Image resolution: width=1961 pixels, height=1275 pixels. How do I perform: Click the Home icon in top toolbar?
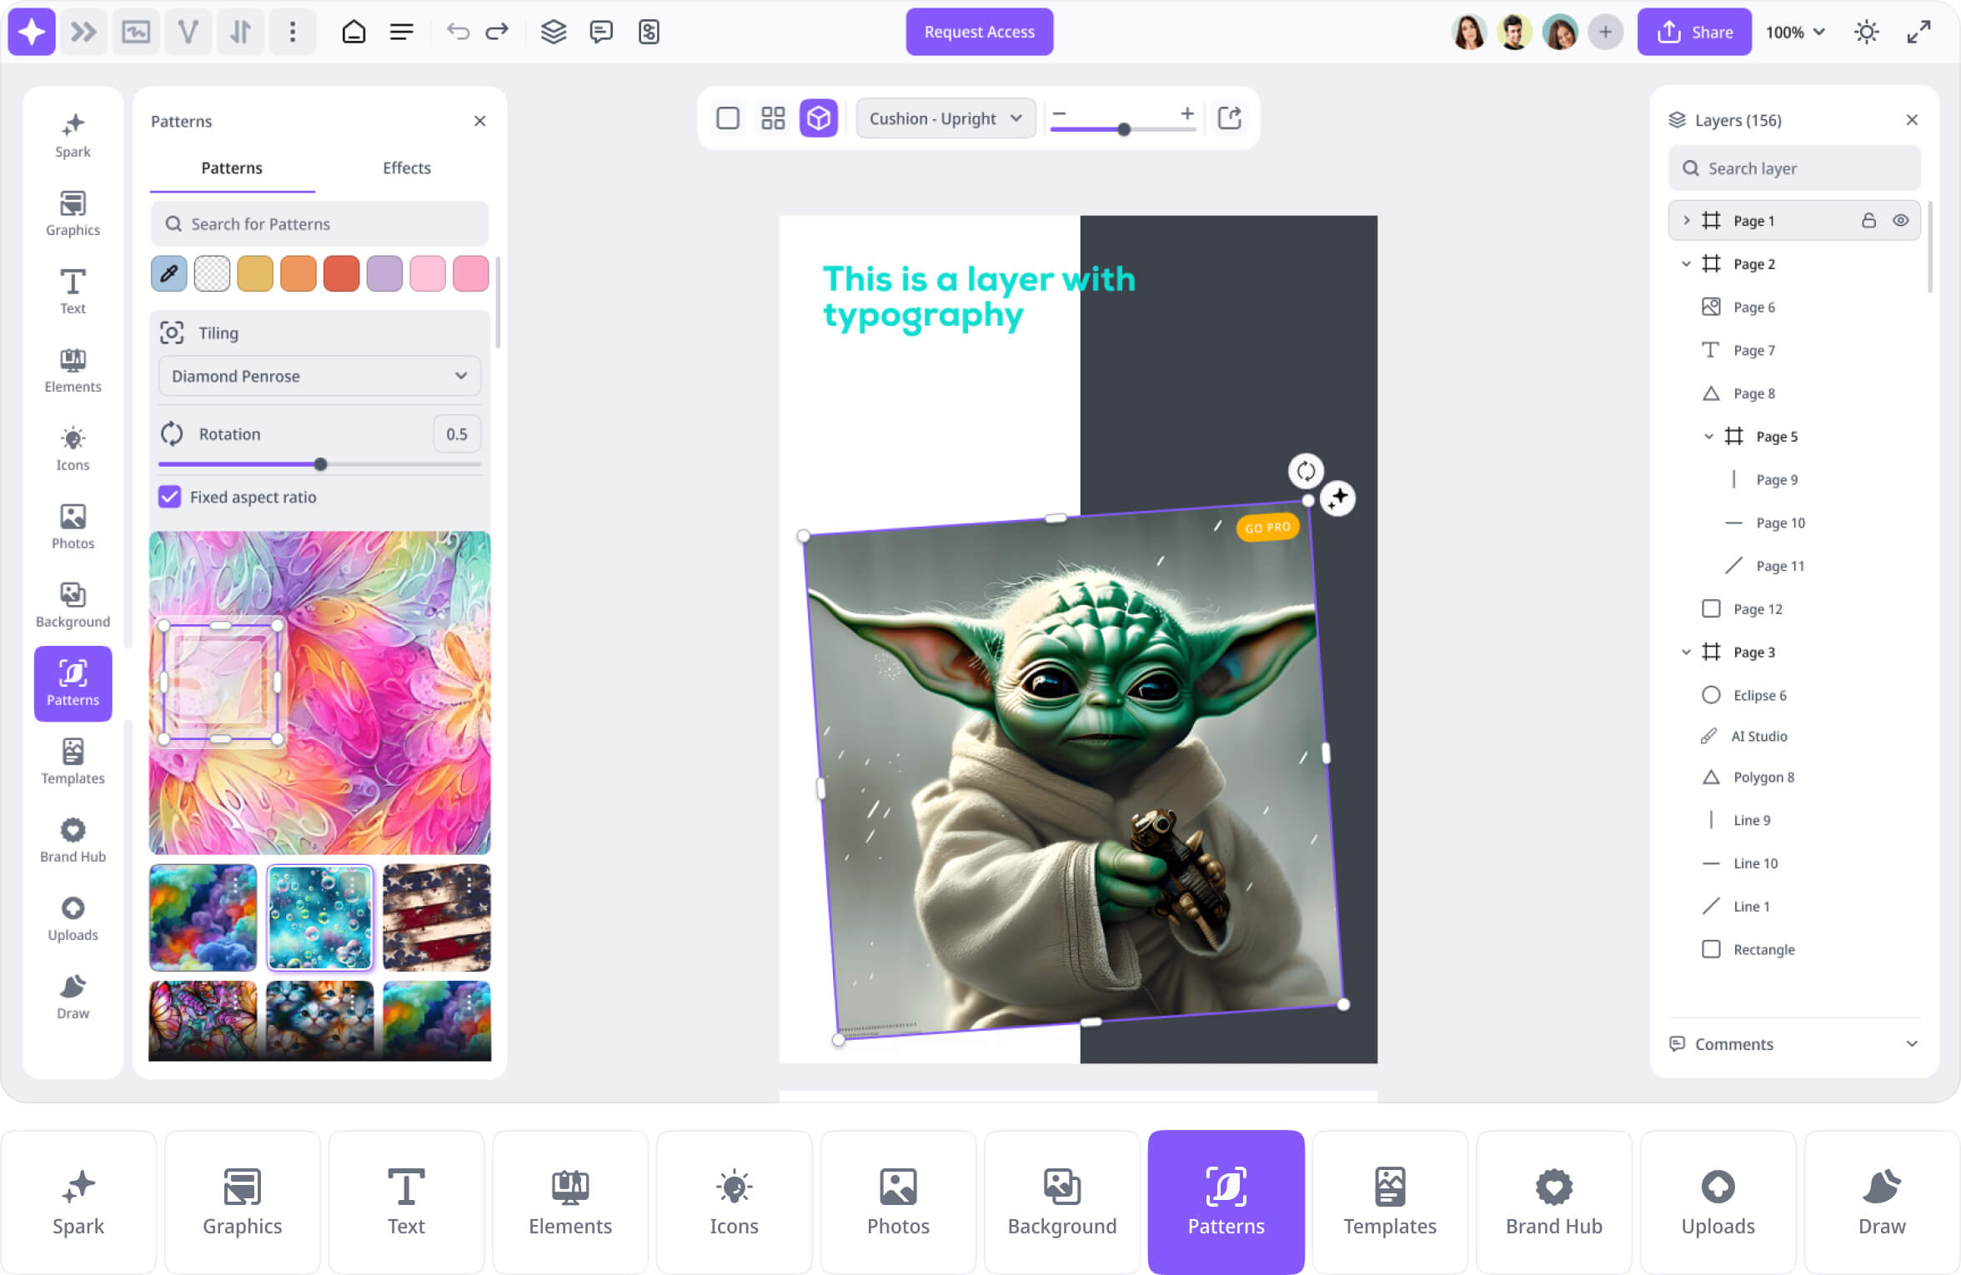click(x=354, y=32)
